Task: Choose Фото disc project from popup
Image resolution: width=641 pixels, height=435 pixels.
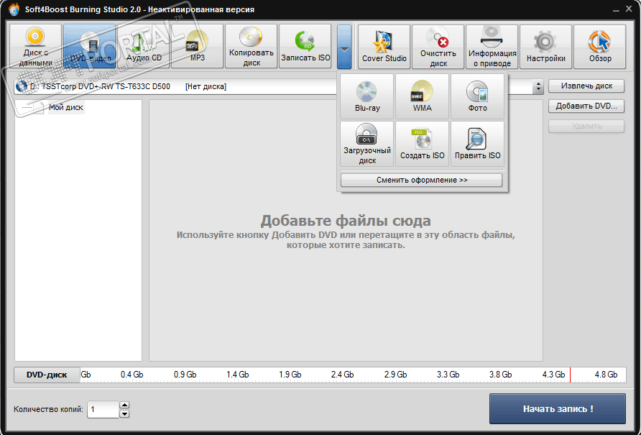Action: [477, 96]
